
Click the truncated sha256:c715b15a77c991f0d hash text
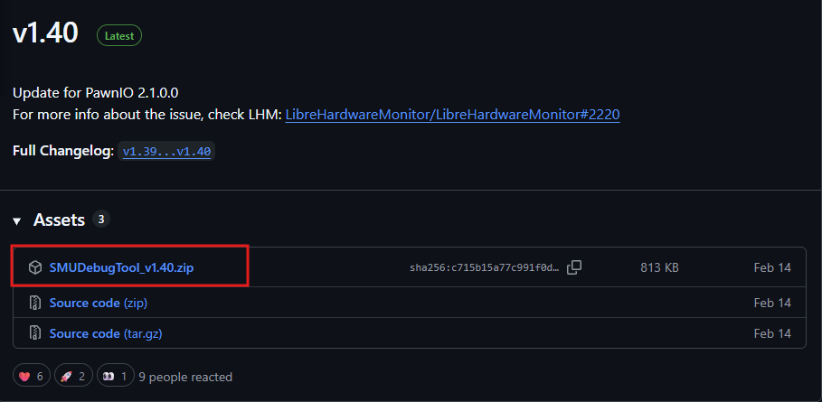[485, 268]
